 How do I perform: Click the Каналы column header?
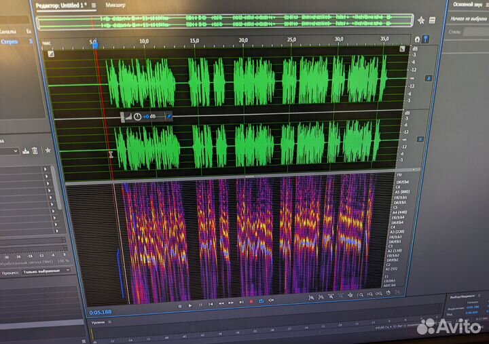click(x=7, y=31)
